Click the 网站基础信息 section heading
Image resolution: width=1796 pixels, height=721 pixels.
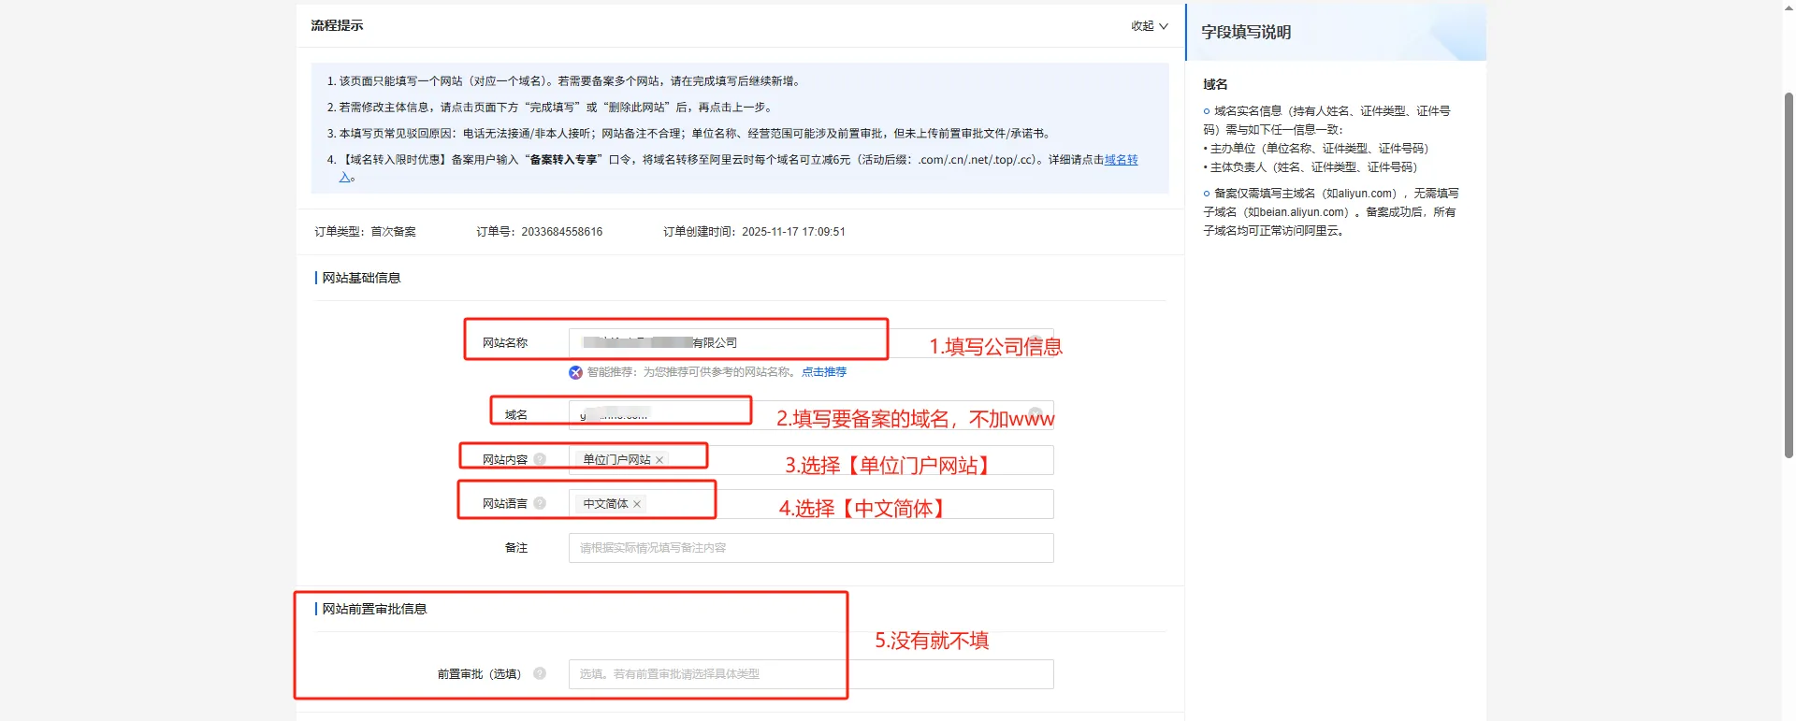pyautogui.click(x=361, y=278)
